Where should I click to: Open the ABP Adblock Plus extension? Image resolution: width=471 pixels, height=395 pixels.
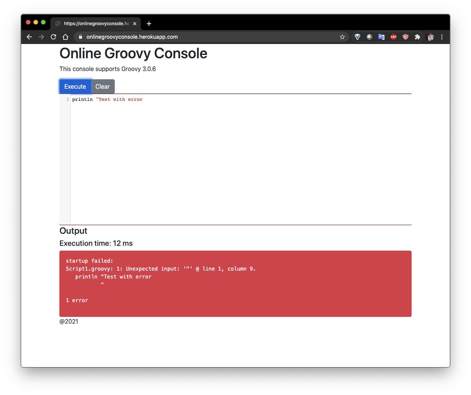pos(393,37)
